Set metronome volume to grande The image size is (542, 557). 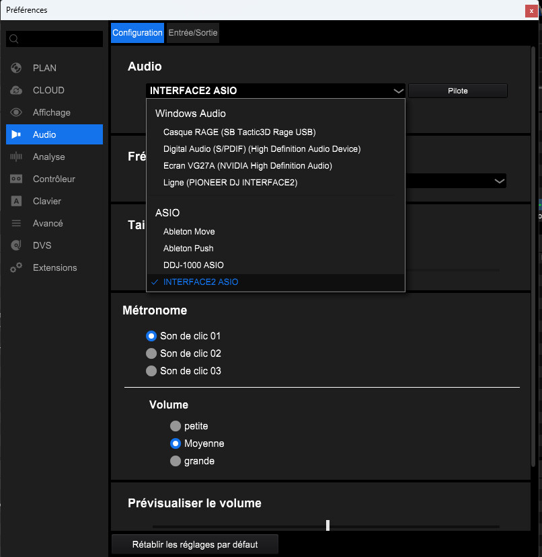click(176, 461)
